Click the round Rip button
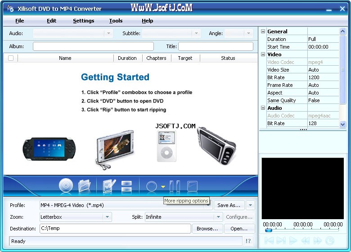This screenshot has width=351, height=252. [152, 186]
